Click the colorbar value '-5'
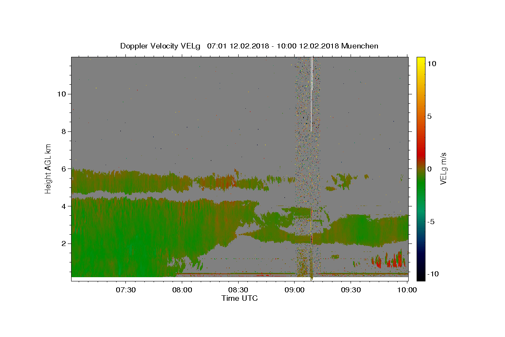505x337 pixels. pos(431,222)
